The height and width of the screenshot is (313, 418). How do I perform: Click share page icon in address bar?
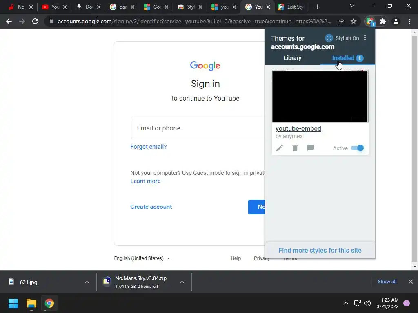[x=340, y=21]
